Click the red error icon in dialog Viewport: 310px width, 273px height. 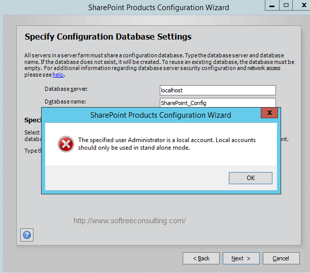click(x=66, y=144)
